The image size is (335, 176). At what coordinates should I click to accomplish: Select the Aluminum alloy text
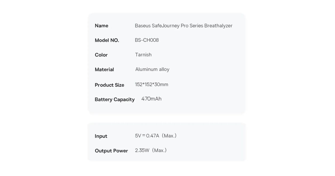coord(152,69)
